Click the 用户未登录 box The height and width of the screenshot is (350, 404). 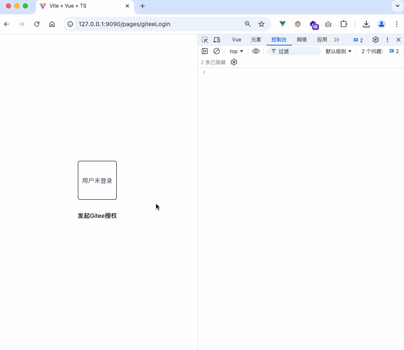pos(97,180)
